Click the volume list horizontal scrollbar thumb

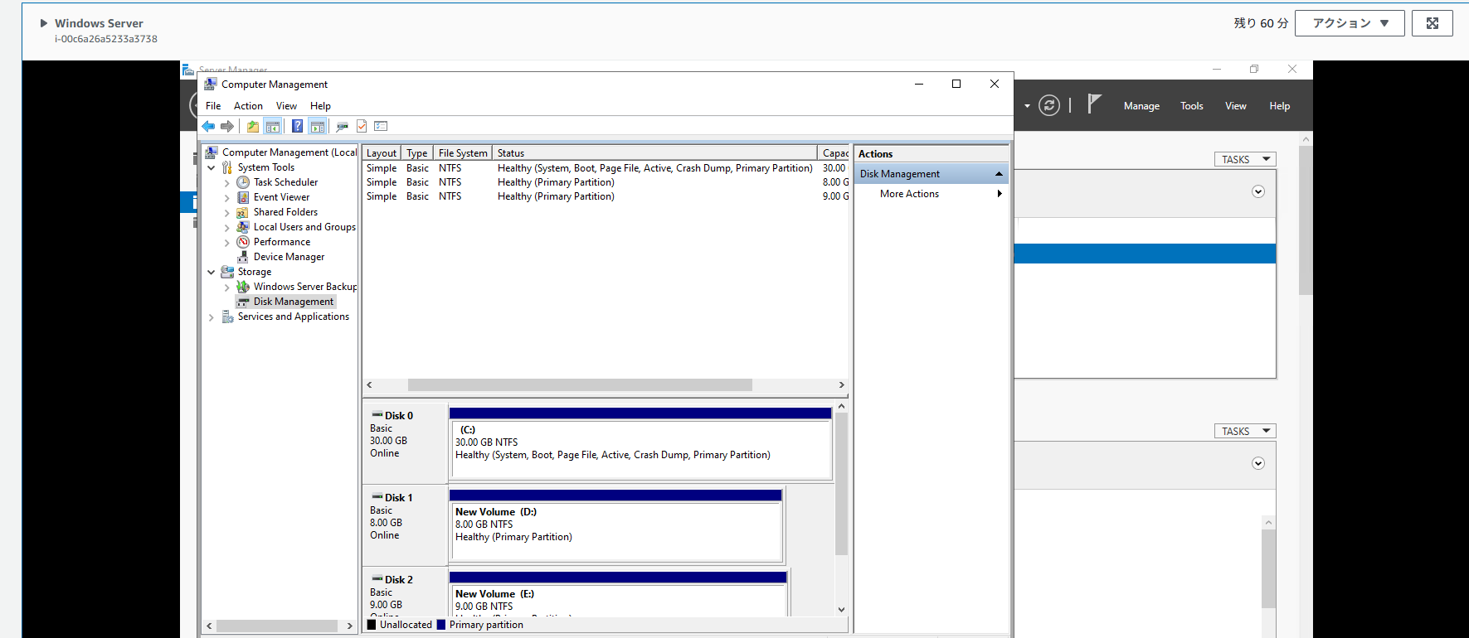point(580,384)
